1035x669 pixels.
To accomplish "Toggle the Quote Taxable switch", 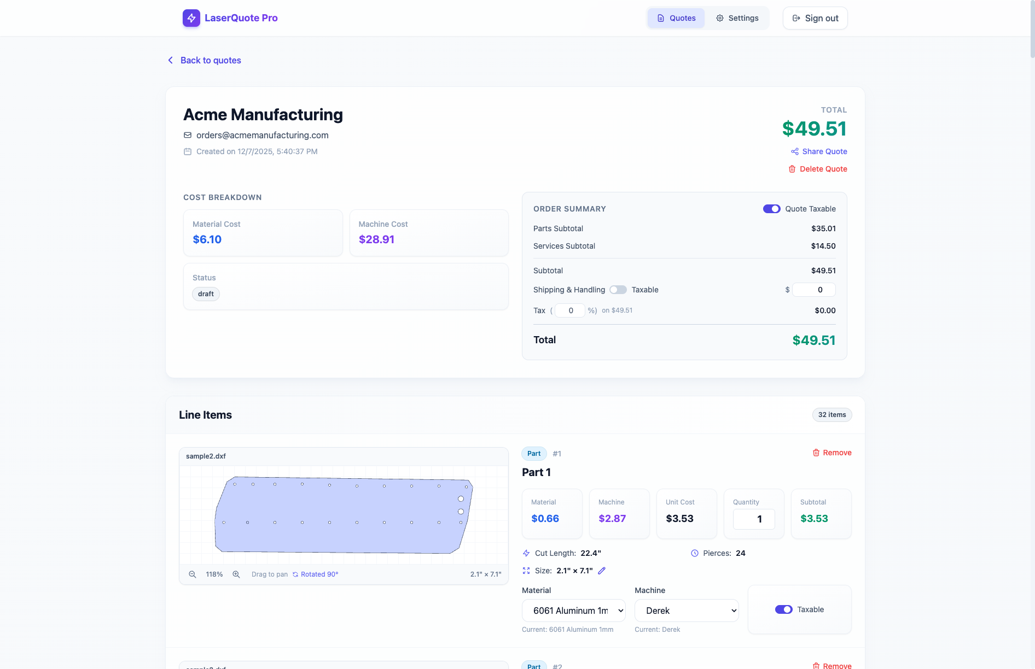I will coord(771,209).
